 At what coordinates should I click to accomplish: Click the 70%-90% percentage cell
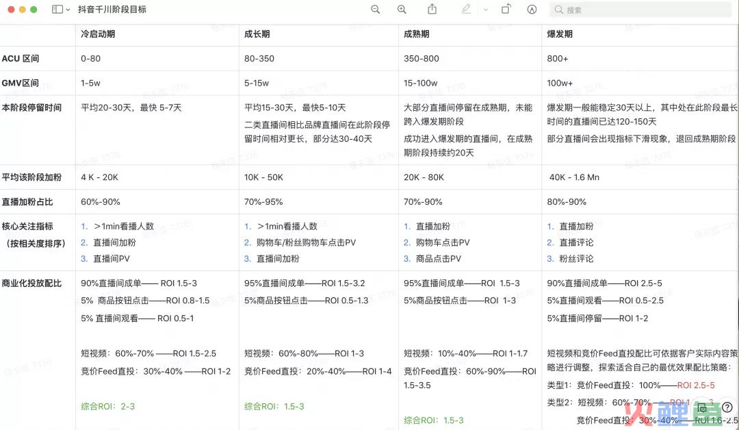pyautogui.click(x=423, y=202)
